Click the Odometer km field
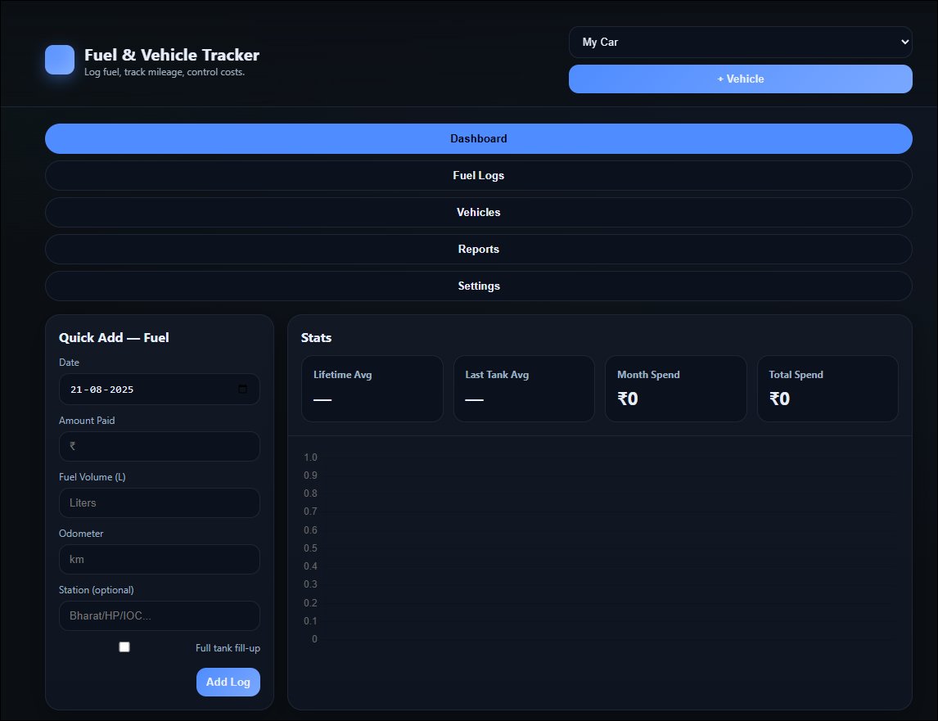 159,560
